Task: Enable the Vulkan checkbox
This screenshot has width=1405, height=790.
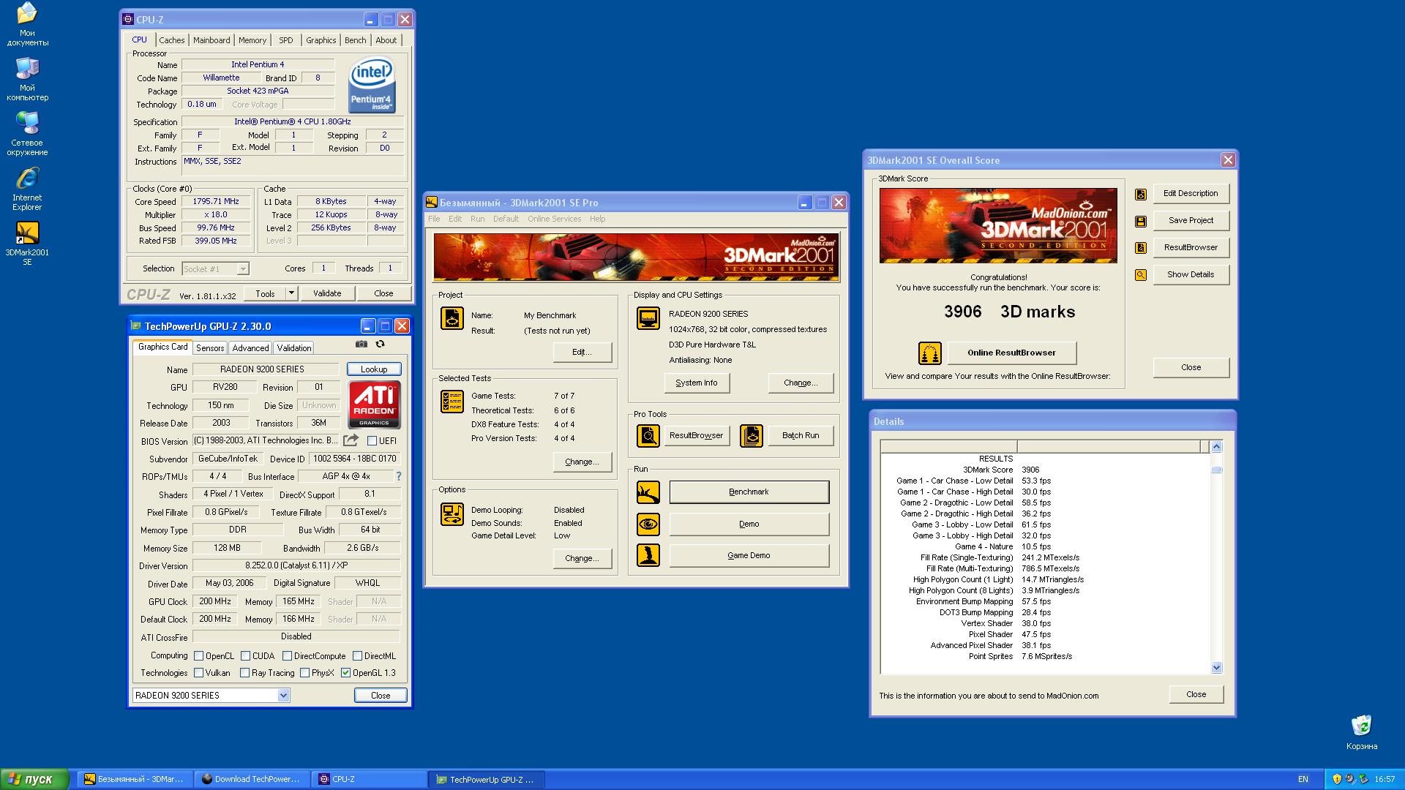Action: point(198,673)
